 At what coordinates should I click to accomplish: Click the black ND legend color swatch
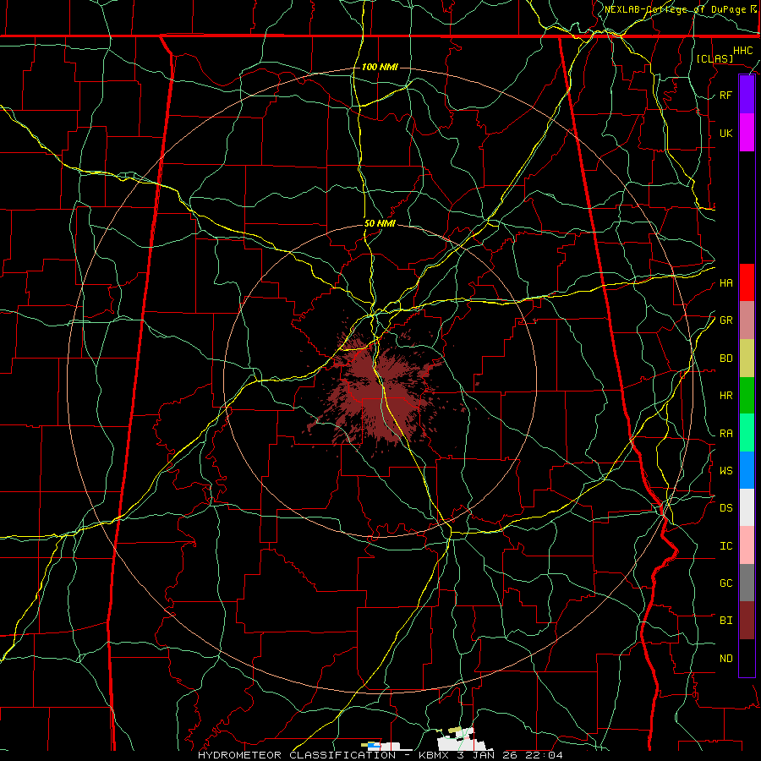[x=747, y=658]
